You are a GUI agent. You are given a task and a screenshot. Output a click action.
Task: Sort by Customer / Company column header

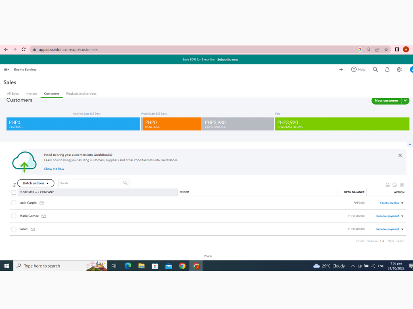37,192
